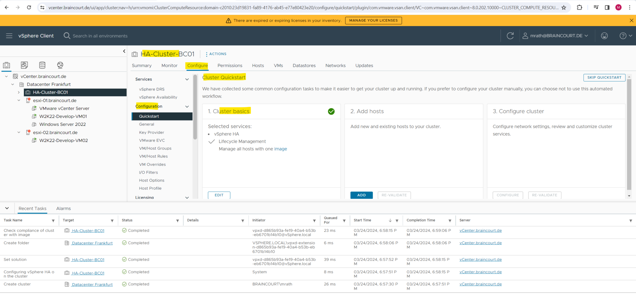This screenshot has height=308, width=636.
Task: Click the Task Name column filter icon
Action: pyautogui.click(x=53, y=221)
